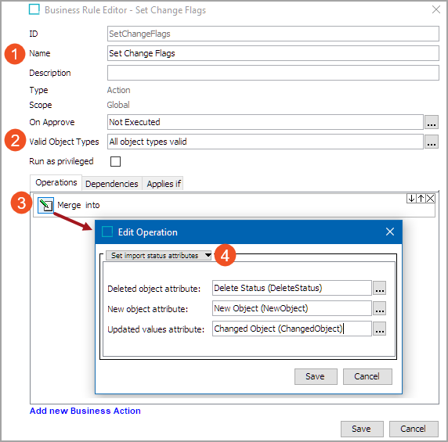
Task: Move the Merge operation up
Action: point(421,199)
